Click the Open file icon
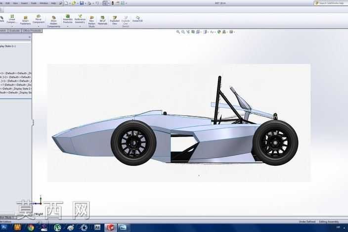348x232 pixels. [74, 3]
